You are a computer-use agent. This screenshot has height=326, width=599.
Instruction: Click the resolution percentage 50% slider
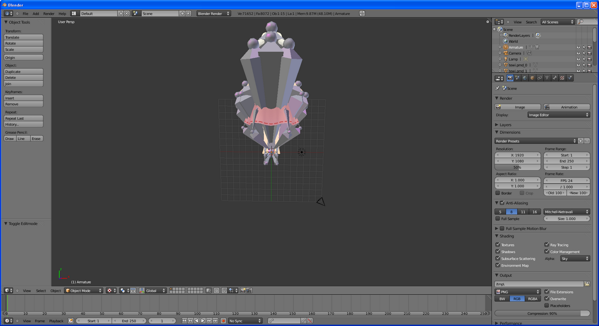tap(518, 167)
